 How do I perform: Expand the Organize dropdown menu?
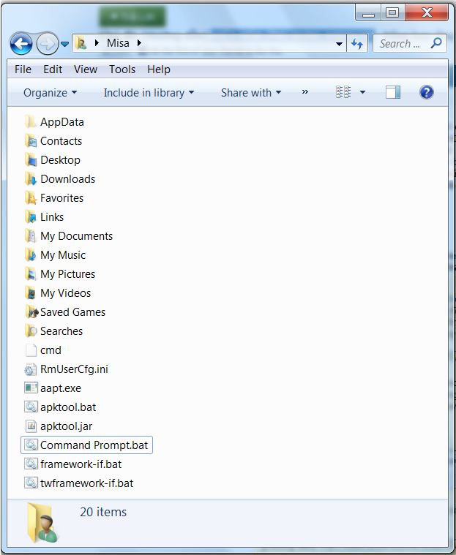[x=50, y=93]
